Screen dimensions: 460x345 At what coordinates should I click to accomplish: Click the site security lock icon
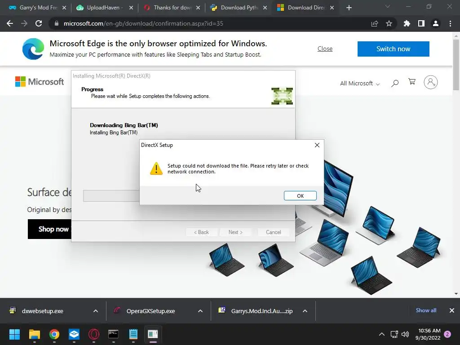click(x=57, y=23)
